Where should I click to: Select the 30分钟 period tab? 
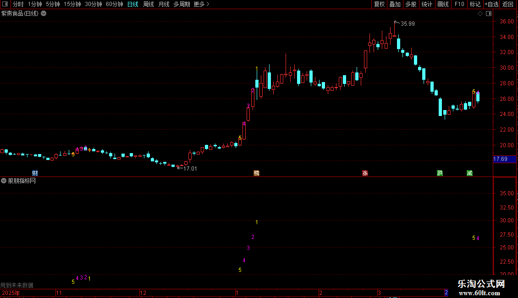[x=94, y=4]
